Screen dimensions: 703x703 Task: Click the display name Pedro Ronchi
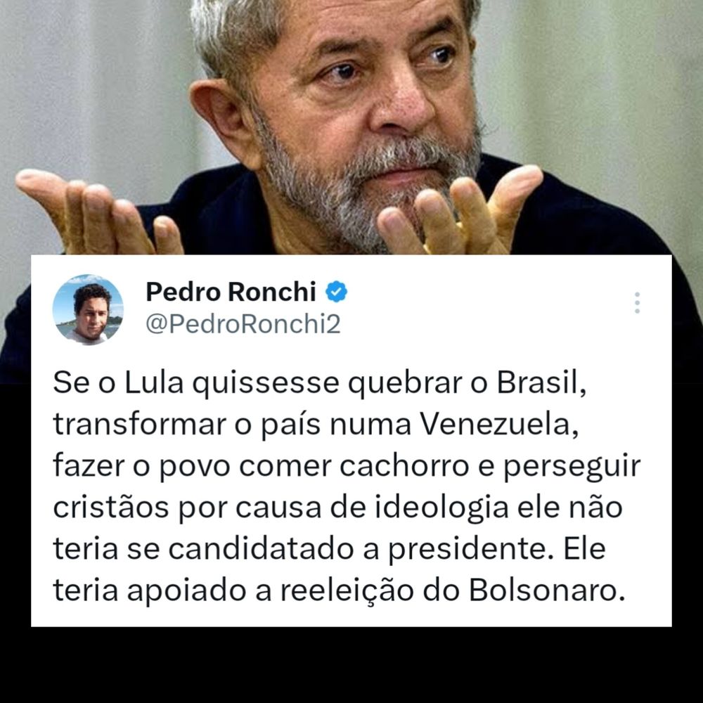coord(231,292)
